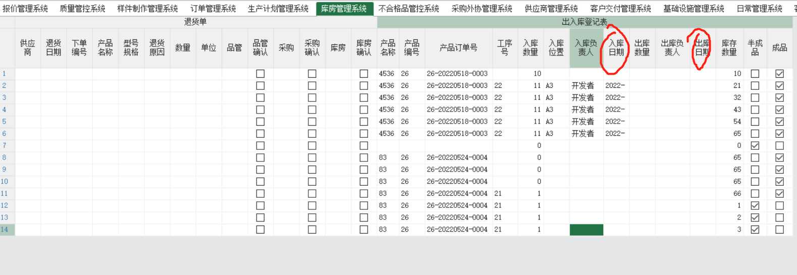797x275 pixels.
Task: Select the 退货单 group header
Action: (x=195, y=22)
